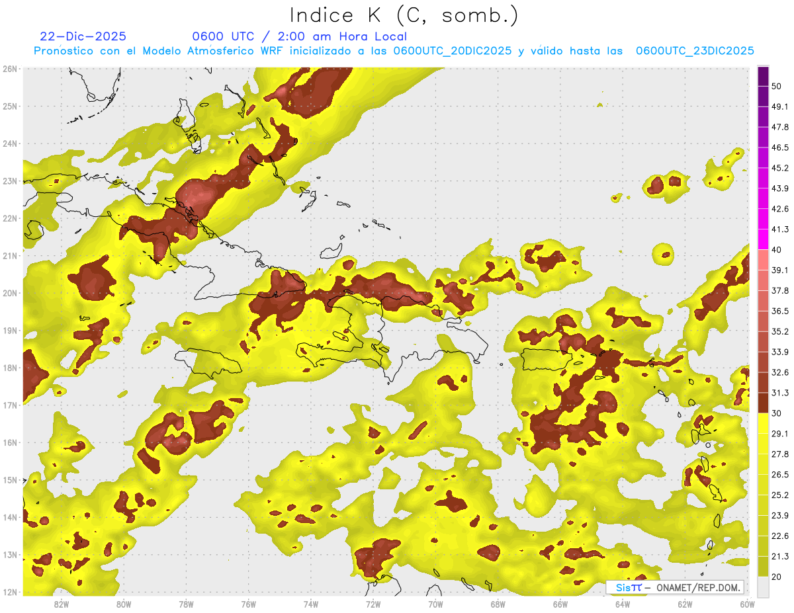Click the colorbar value '37.8'

(x=779, y=290)
